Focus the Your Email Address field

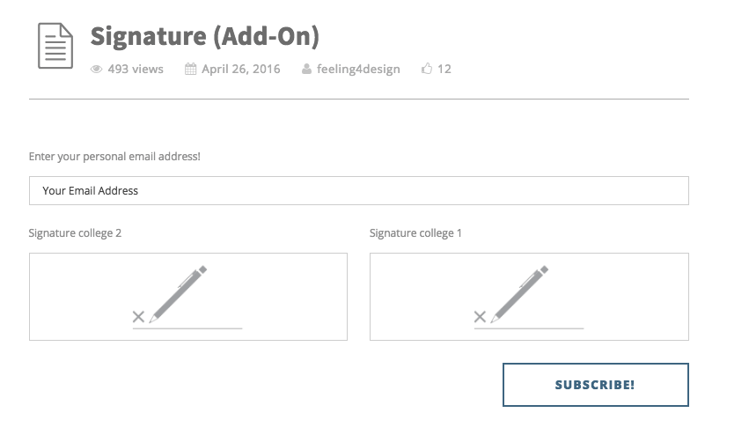[358, 190]
